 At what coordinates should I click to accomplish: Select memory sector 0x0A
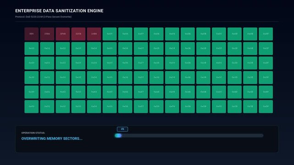point(188,34)
